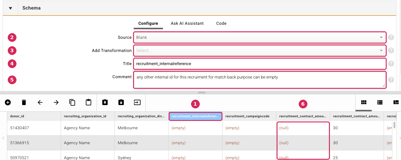Click the right arrow toolbar icon
This screenshot has height=160, width=401.
56,102
